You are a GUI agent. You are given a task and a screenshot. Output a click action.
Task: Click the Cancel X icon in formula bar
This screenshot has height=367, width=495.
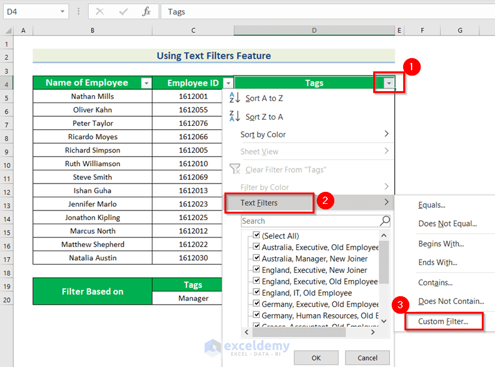tap(100, 11)
